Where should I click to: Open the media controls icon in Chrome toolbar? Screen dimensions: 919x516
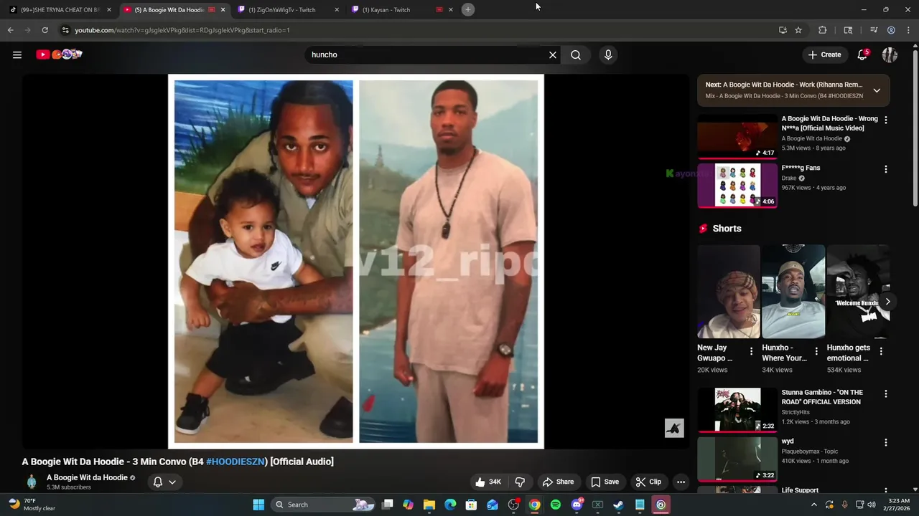click(874, 30)
